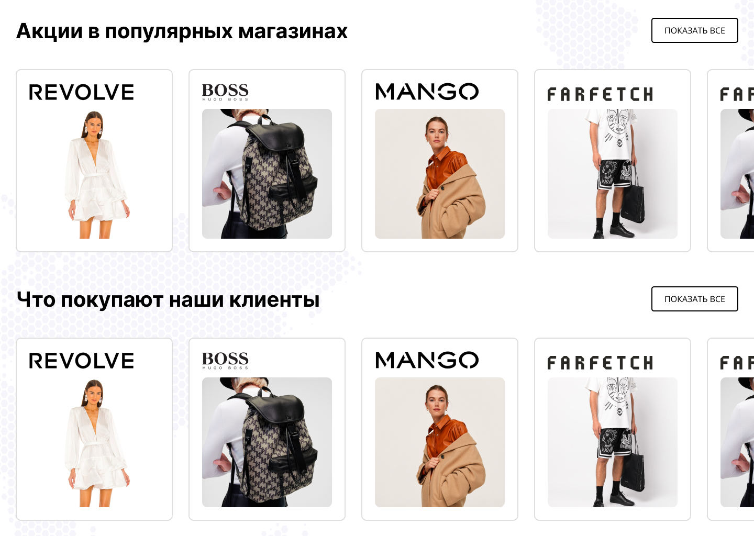Screen dimensions: 754x536
Task: Click the REVOLVE logo in the promotions section
Action: (x=82, y=92)
